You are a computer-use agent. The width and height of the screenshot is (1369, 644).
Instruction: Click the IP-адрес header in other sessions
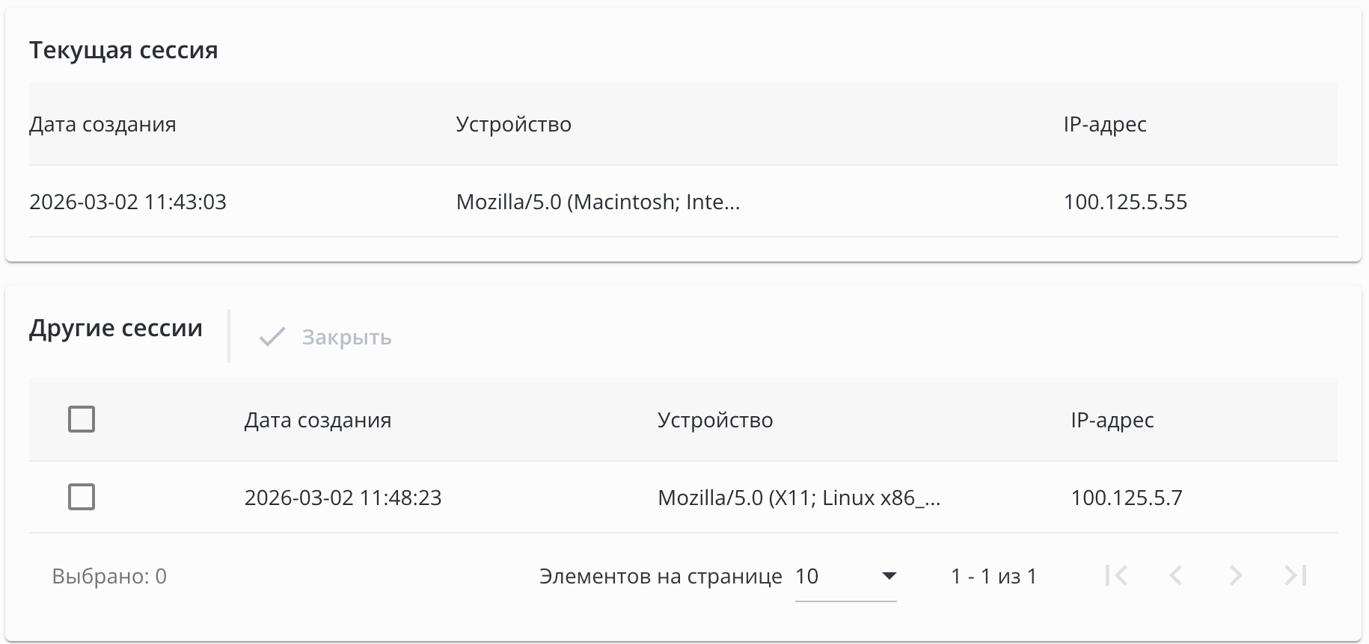click(1112, 420)
